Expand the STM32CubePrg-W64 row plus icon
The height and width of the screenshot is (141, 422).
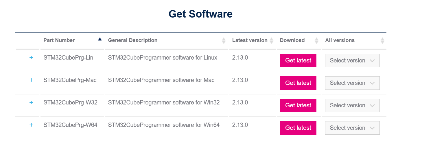(31, 125)
